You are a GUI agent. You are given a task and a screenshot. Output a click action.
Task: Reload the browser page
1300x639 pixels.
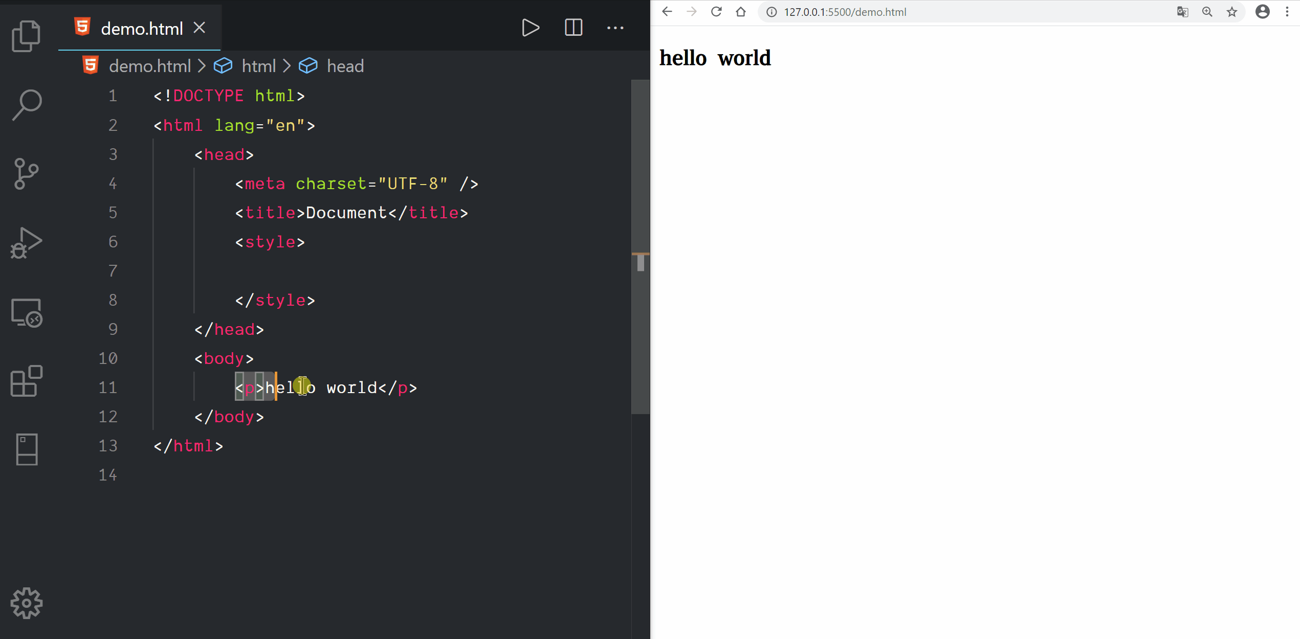(x=716, y=12)
